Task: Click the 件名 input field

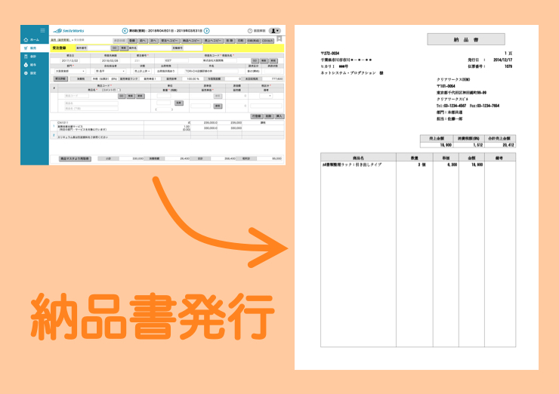Action: pyautogui.click(x=211, y=71)
